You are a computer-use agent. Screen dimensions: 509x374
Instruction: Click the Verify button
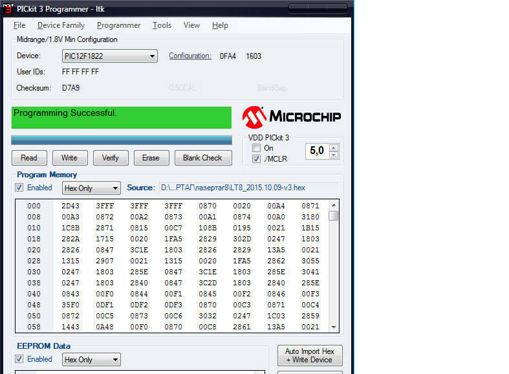point(111,158)
